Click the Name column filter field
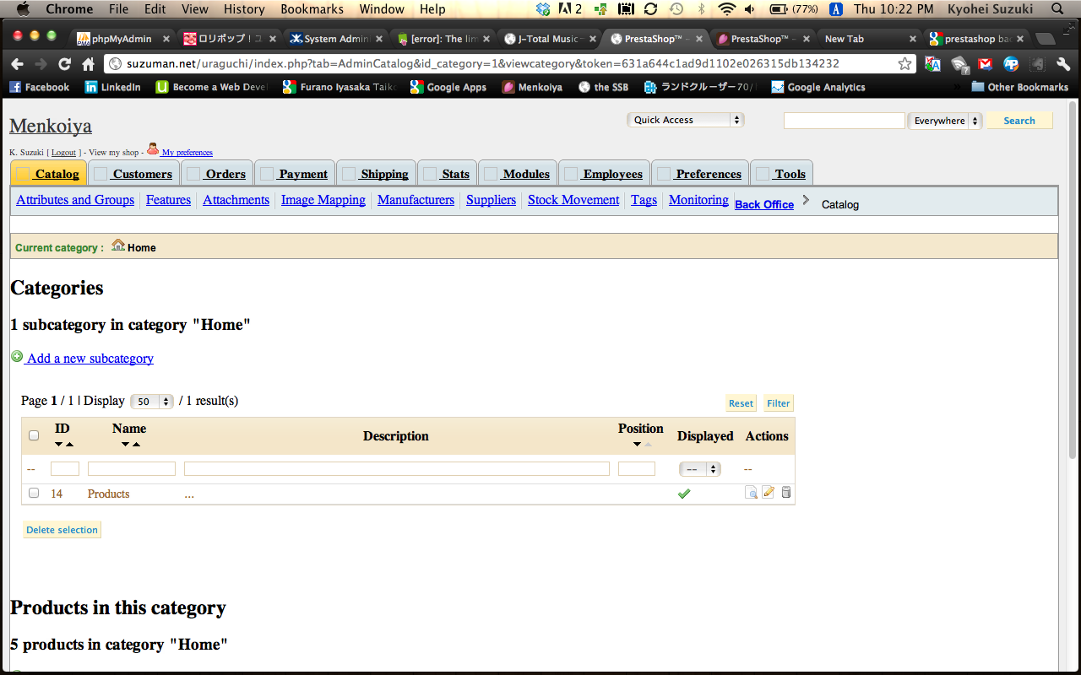1081x675 pixels. [132, 468]
